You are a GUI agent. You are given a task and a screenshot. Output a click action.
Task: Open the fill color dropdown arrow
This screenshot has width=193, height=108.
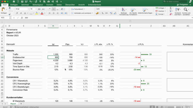point(39,13)
